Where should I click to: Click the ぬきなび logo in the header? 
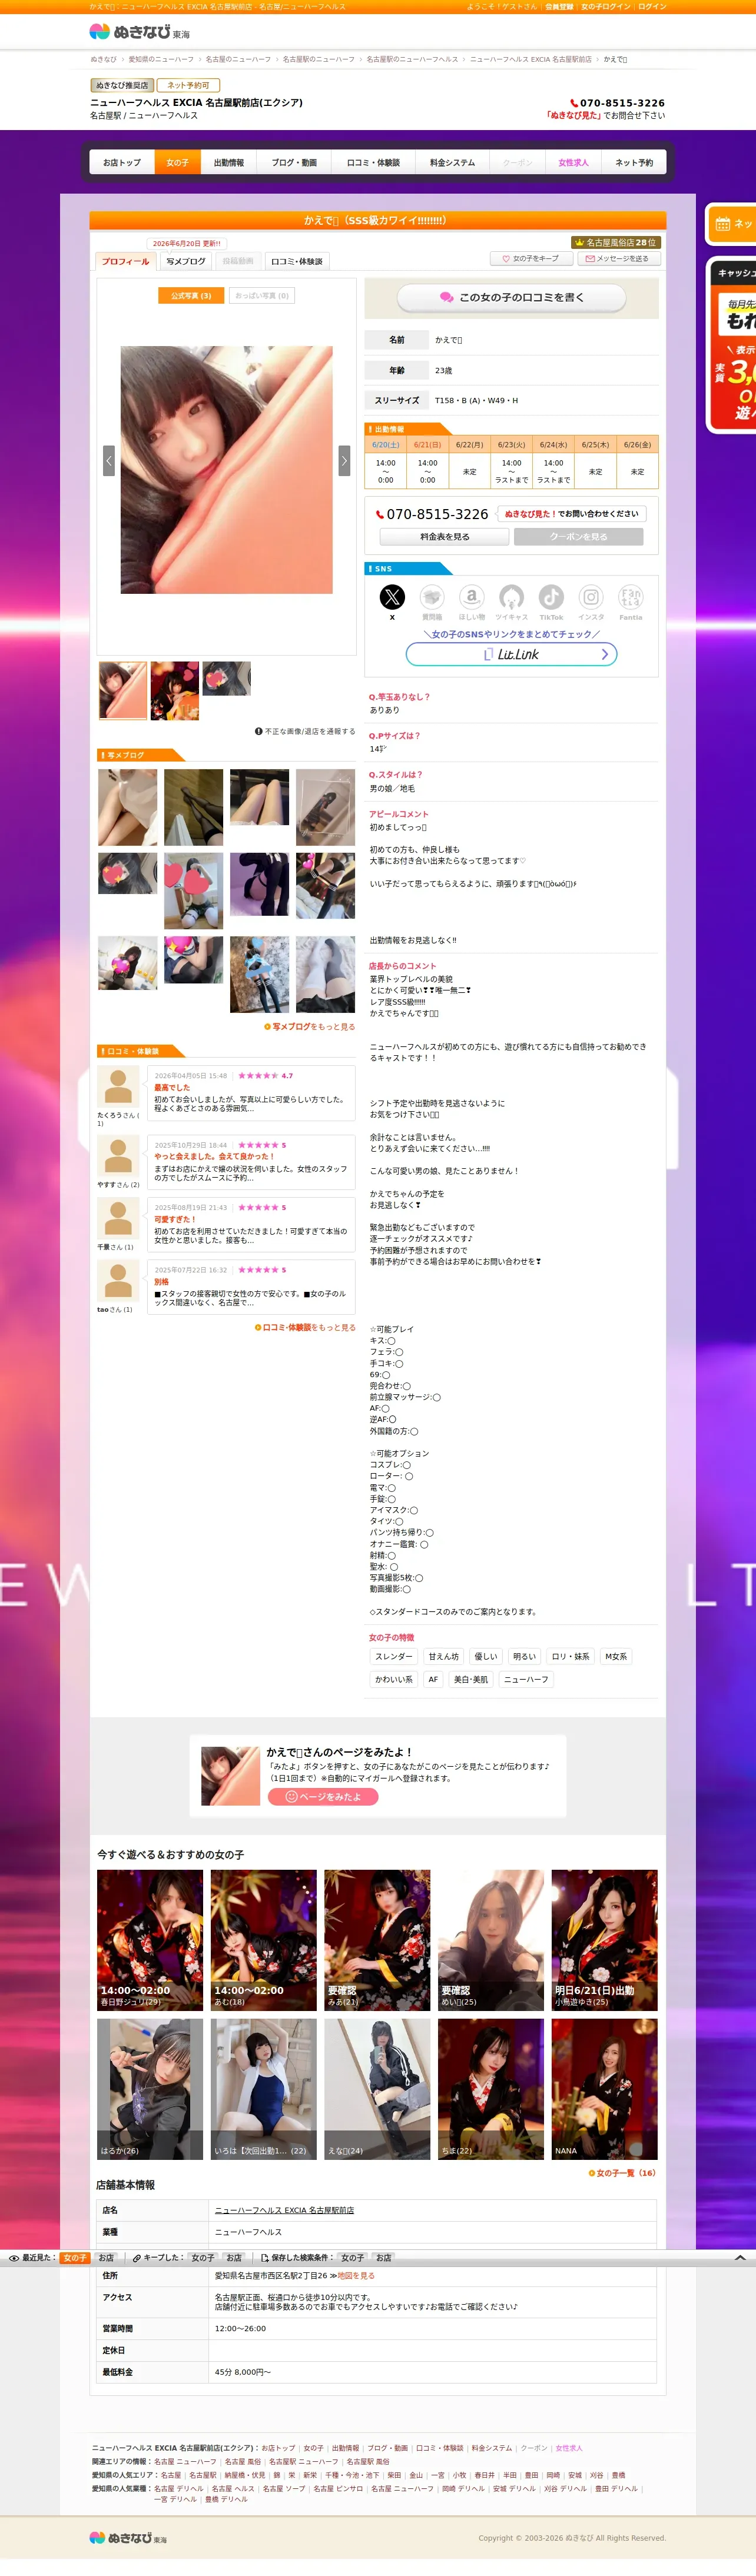(x=139, y=32)
